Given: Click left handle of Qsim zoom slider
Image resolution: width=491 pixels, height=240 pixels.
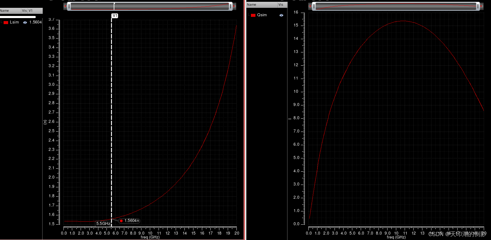Looking at the screenshot, I should pyautogui.click(x=314, y=6).
